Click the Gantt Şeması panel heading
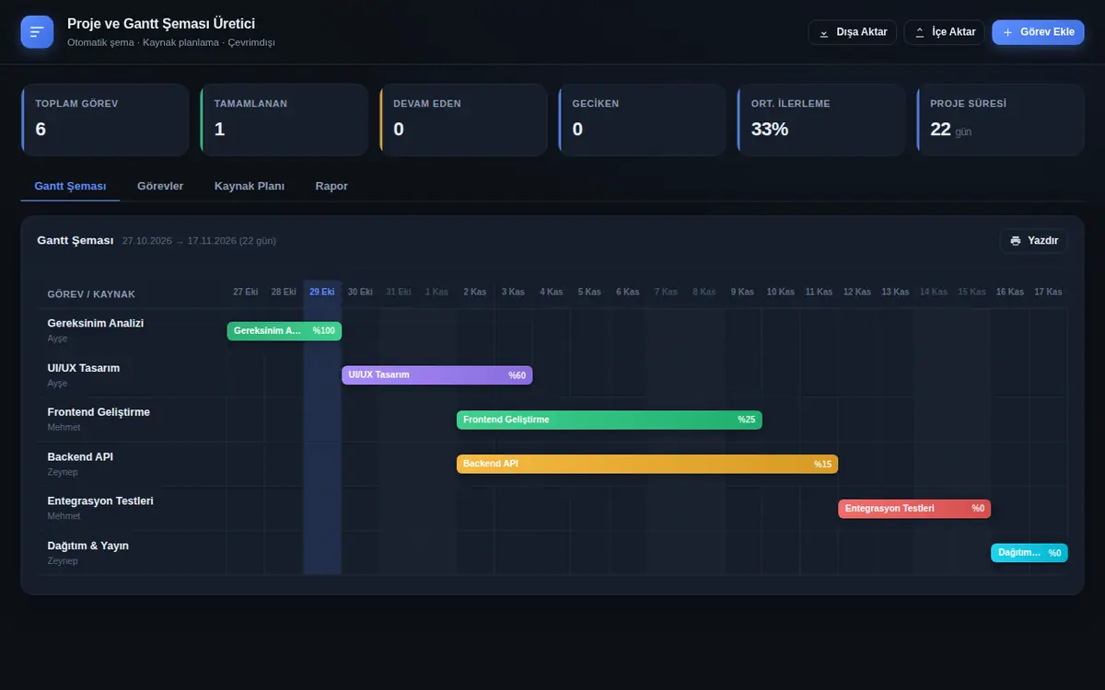The image size is (1105, 690). pyautogui.click(x=76, y=240)
